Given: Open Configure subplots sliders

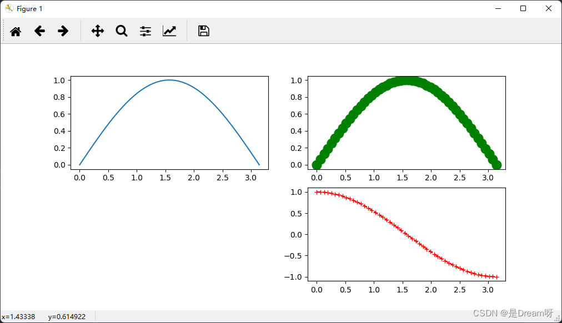Looking at the screenshot, I should pyautogui.click(x=145, y=31).
